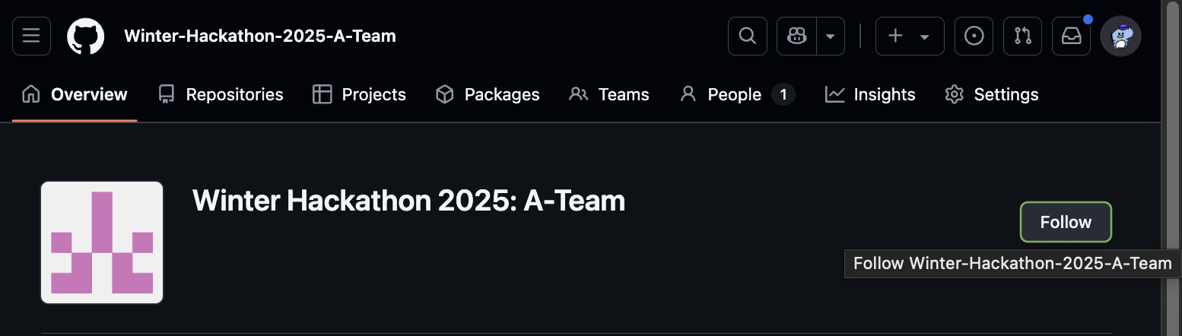Open the hamburger navigation menu
The image size is (1182, 336).
(32, 36)
